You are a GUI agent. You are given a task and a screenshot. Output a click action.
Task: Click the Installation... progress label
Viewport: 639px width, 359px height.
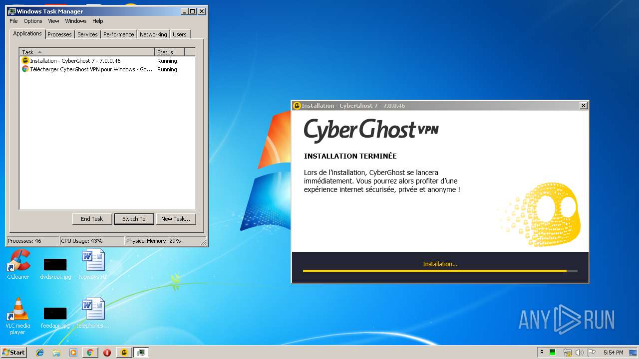point(440,264)
